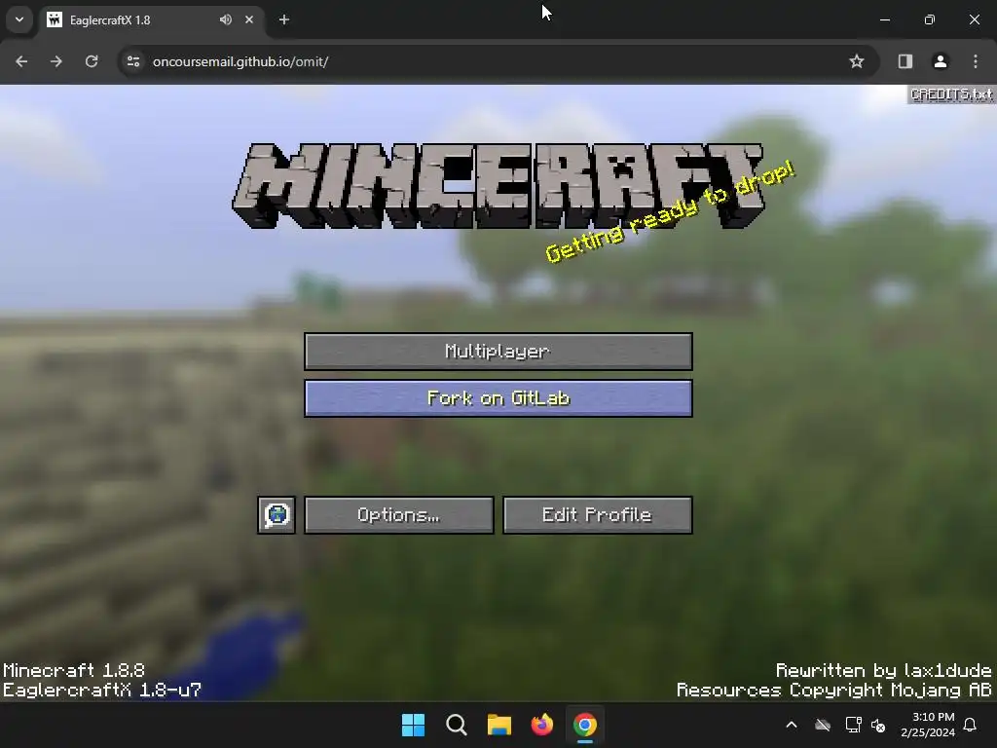Open the Chrome profile avatar menu
The height and width of the screenshot is (748, 997).
pos(941,61)
